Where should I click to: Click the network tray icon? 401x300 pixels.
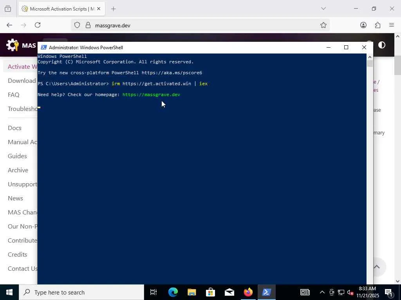(x=341, y=292)
